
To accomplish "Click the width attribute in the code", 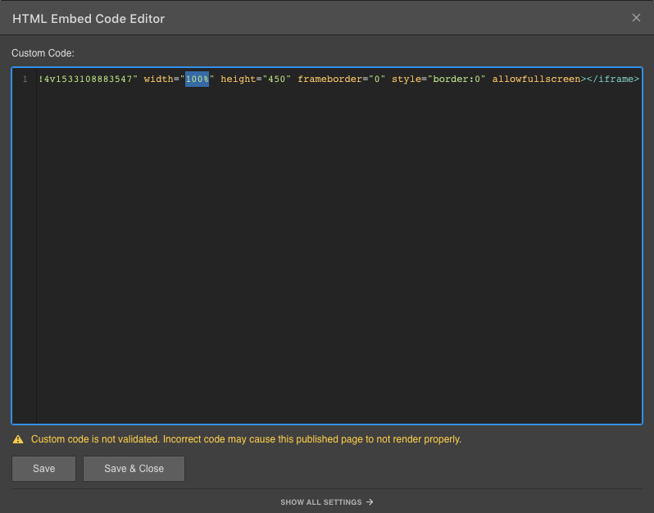I will point(158,79).
